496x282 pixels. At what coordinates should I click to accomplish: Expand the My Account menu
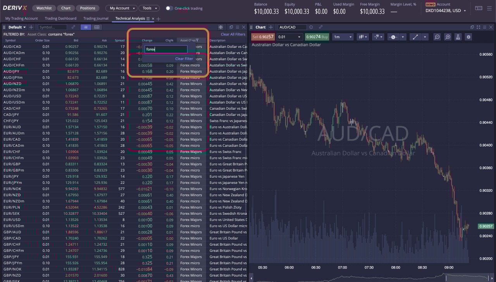[x=121, y=8]
